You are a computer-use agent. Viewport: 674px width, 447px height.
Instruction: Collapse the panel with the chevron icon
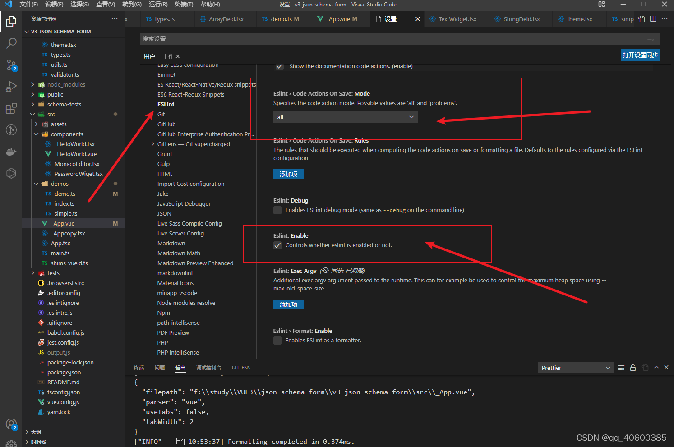(x=656, y=367)
